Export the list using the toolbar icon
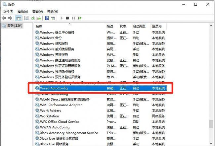Viewport: 215px width, 146px height. 39,18
